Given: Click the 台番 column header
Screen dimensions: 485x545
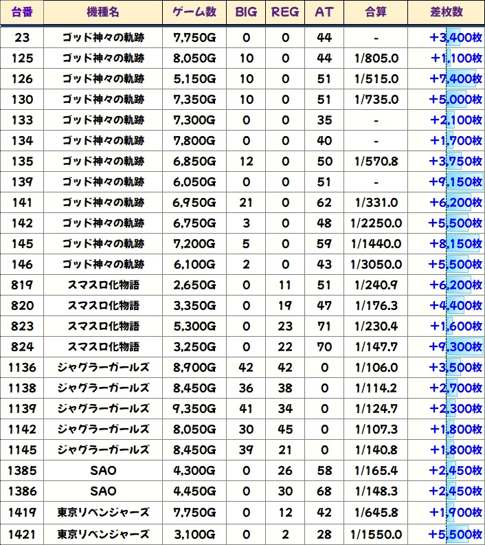Looking at the screenshot, I should [22, 13].
